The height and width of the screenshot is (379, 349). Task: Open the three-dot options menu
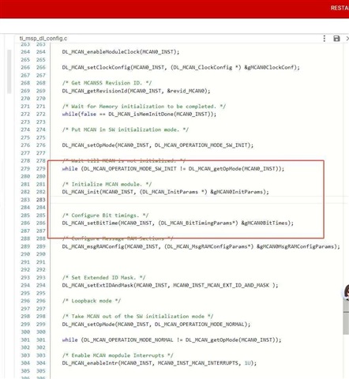click(x=324, y=39)
